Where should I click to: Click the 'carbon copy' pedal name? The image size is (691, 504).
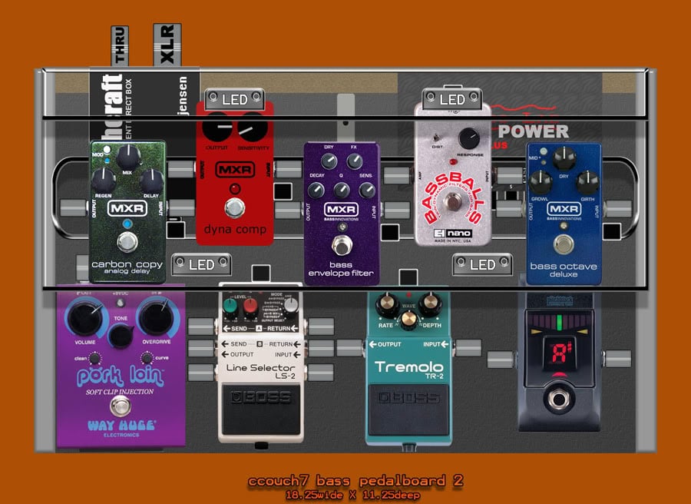pos(127,264)
